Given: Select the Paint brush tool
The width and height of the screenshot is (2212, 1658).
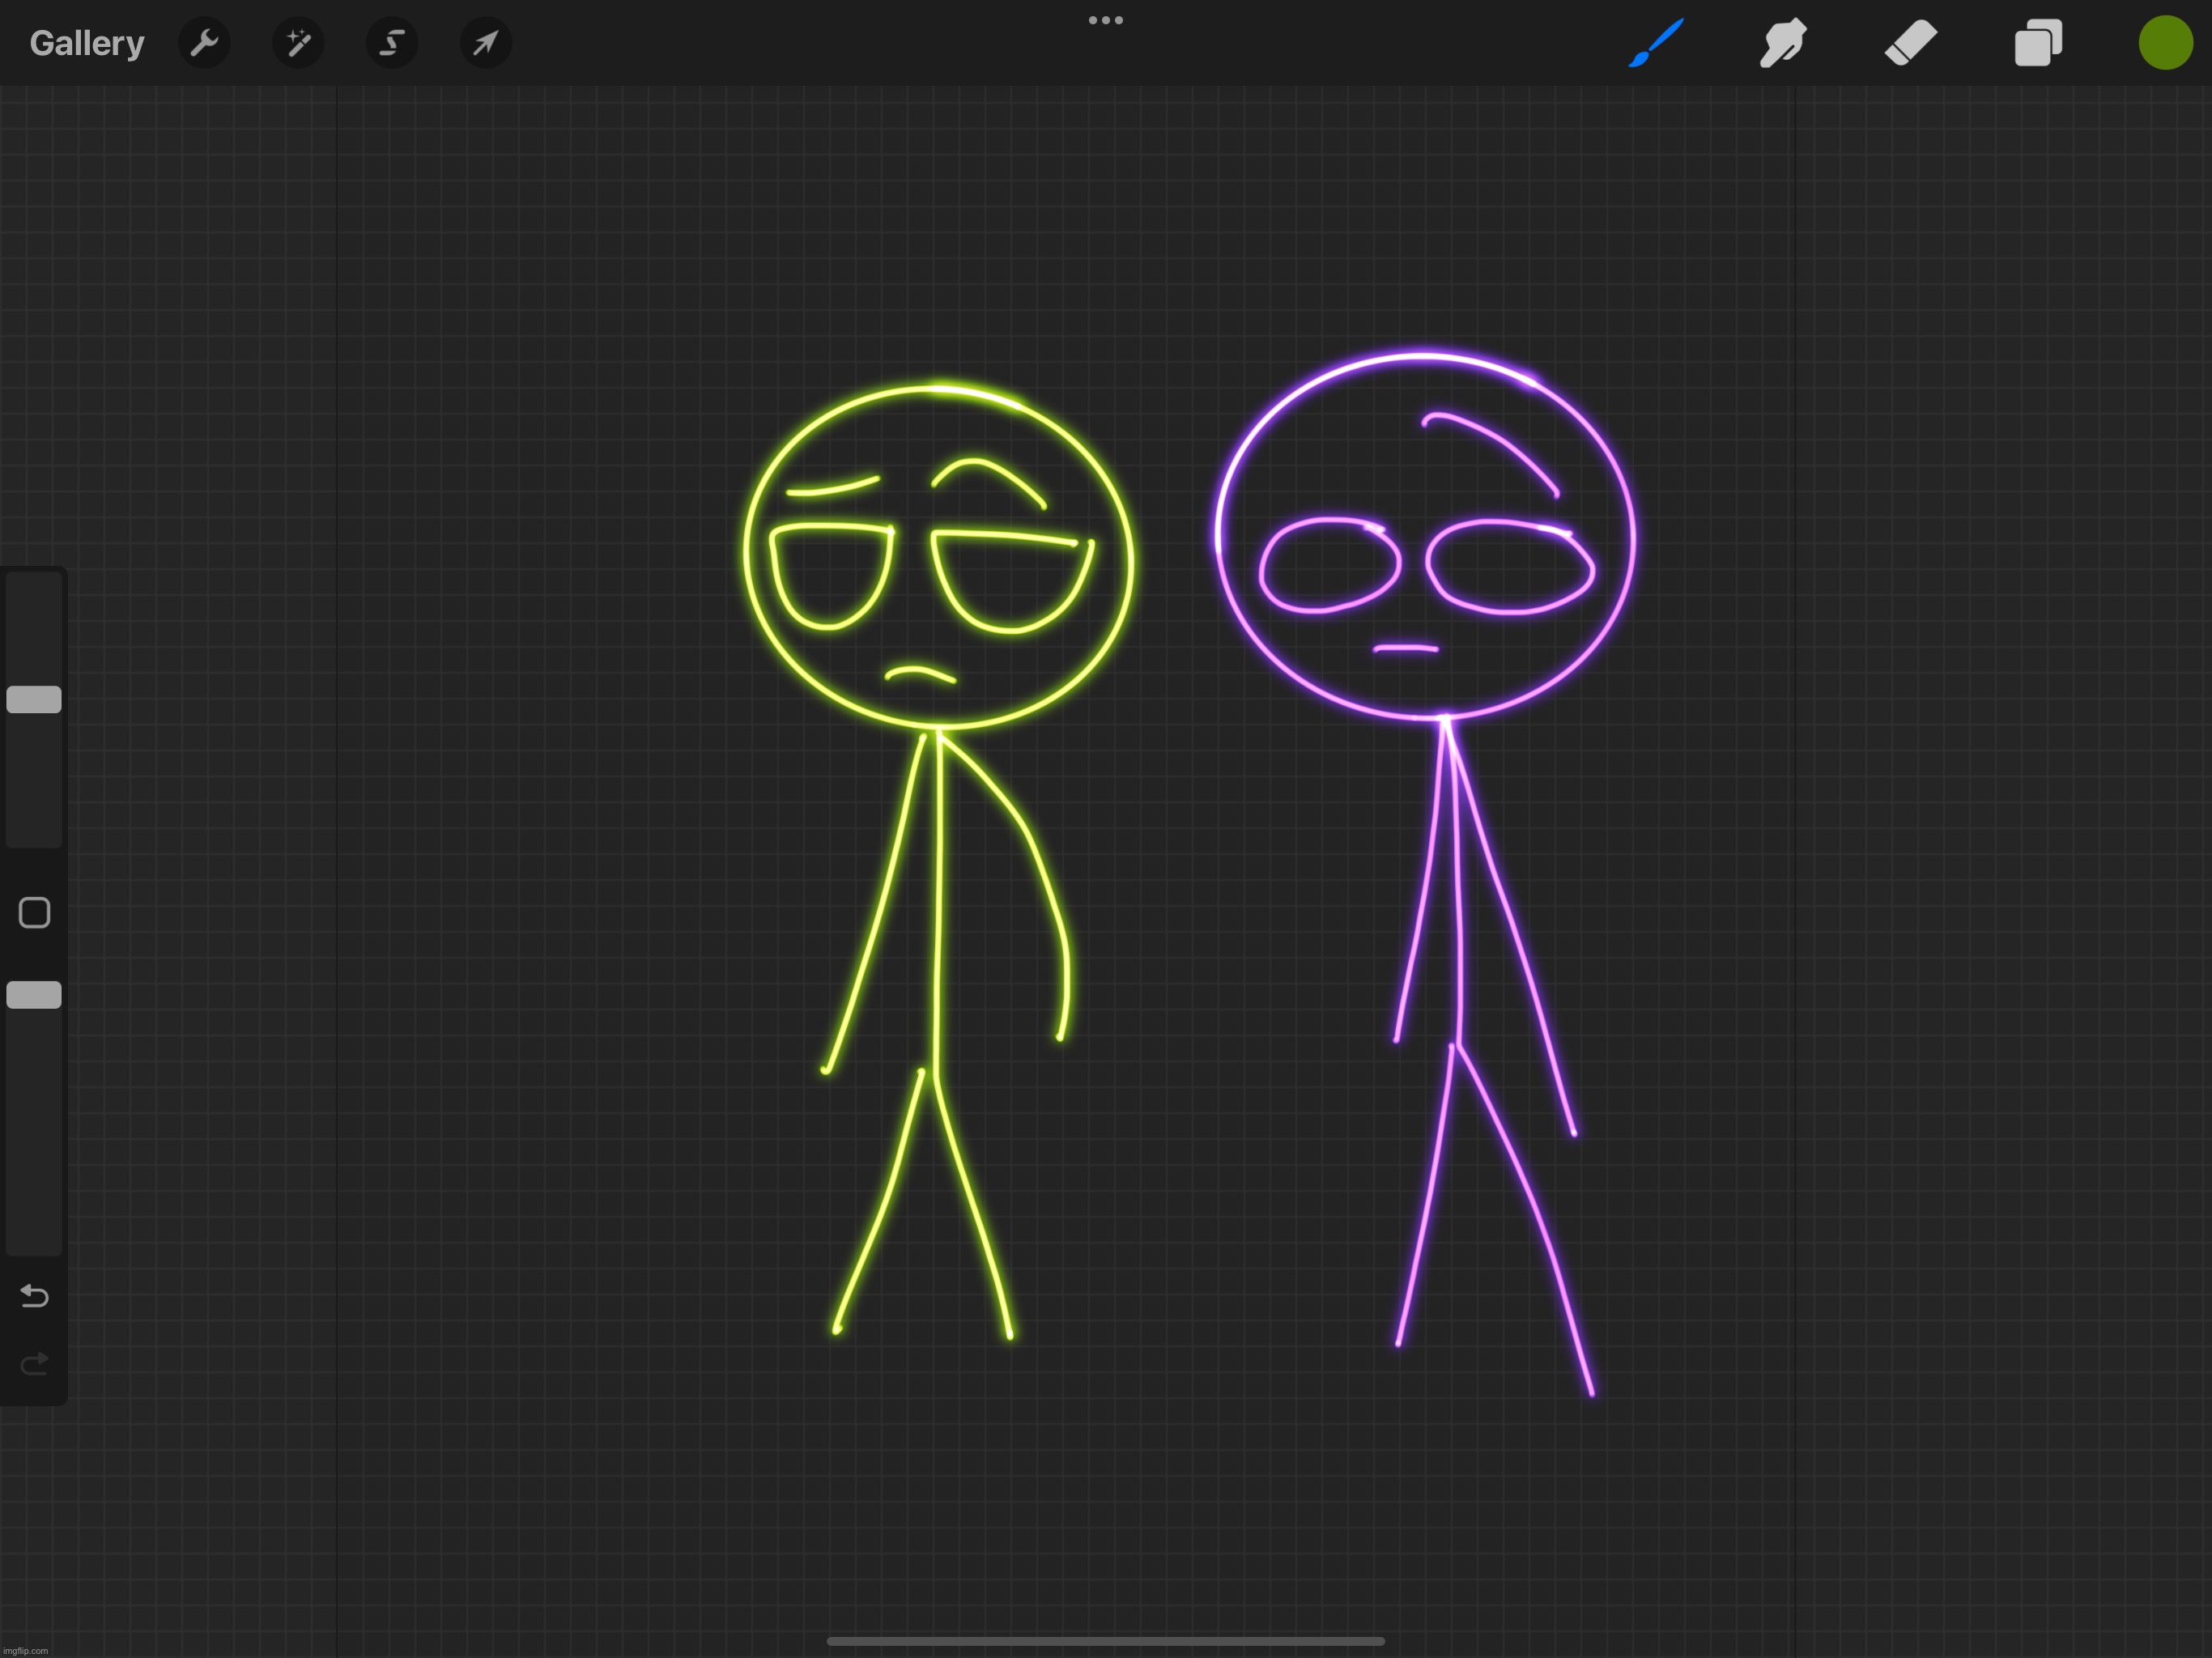Looking at the screenshot, I should coord(1656,43).
